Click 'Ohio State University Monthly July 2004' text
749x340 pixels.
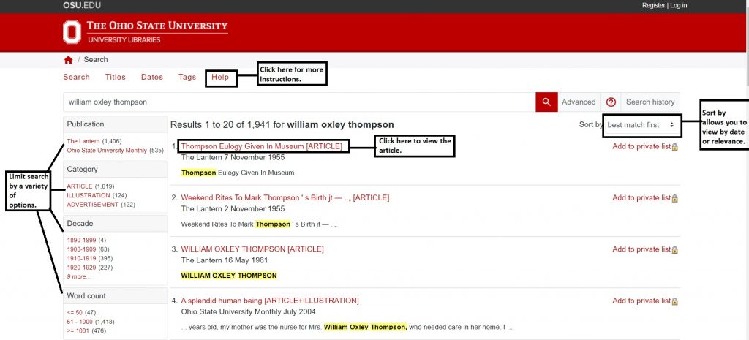[249, 312]
